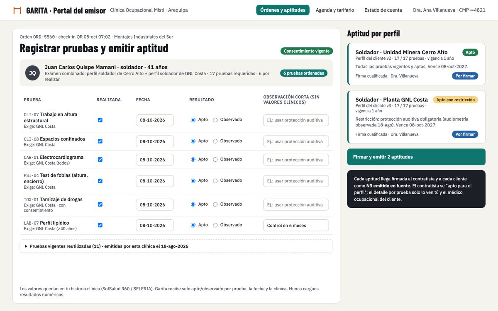Click the Apto con restricción badge
The image size is (498, 311).
[456, 100]
